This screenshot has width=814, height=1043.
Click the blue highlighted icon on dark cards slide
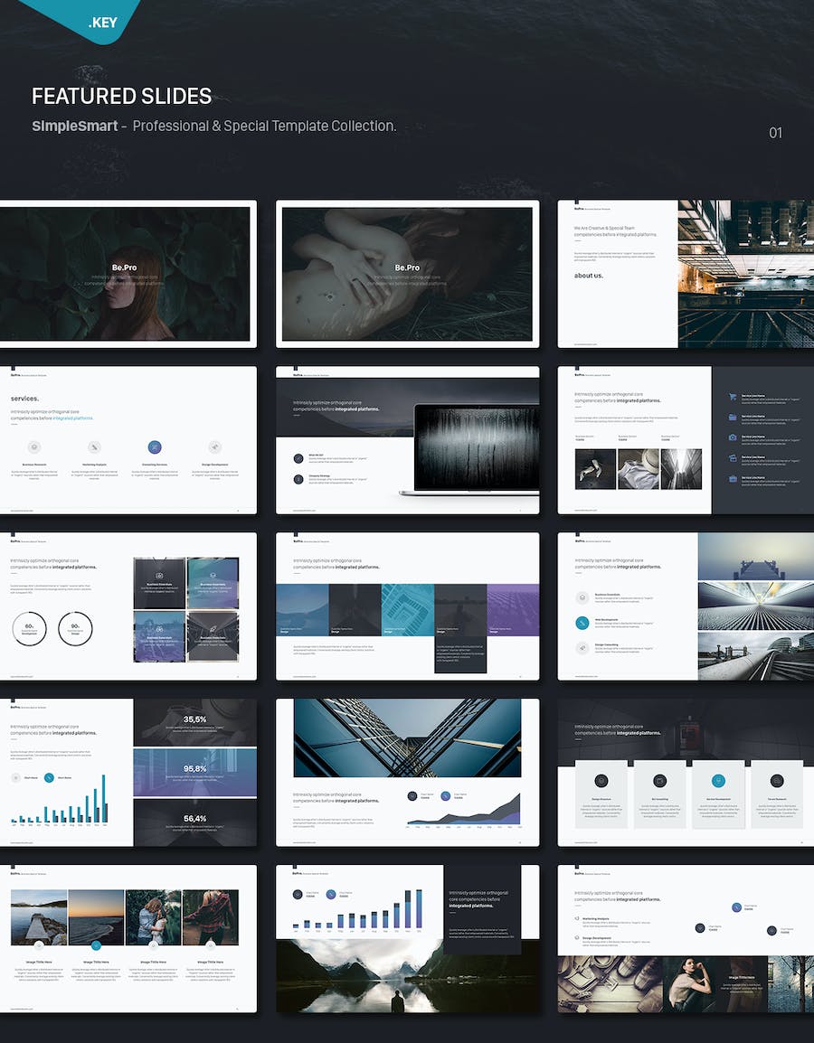click(x=718, y=780)
